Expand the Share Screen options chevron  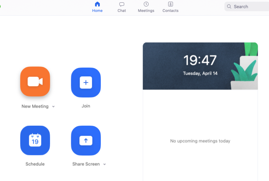(105, 164)
